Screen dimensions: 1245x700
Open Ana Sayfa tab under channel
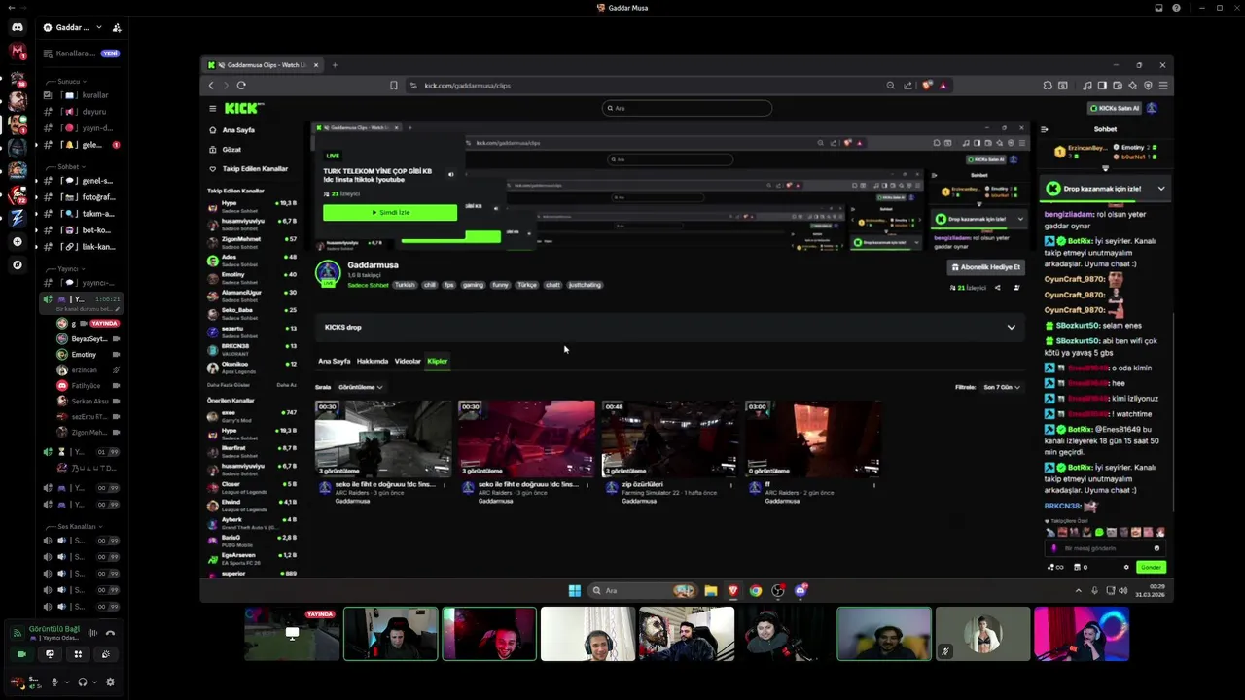[334, 361]
